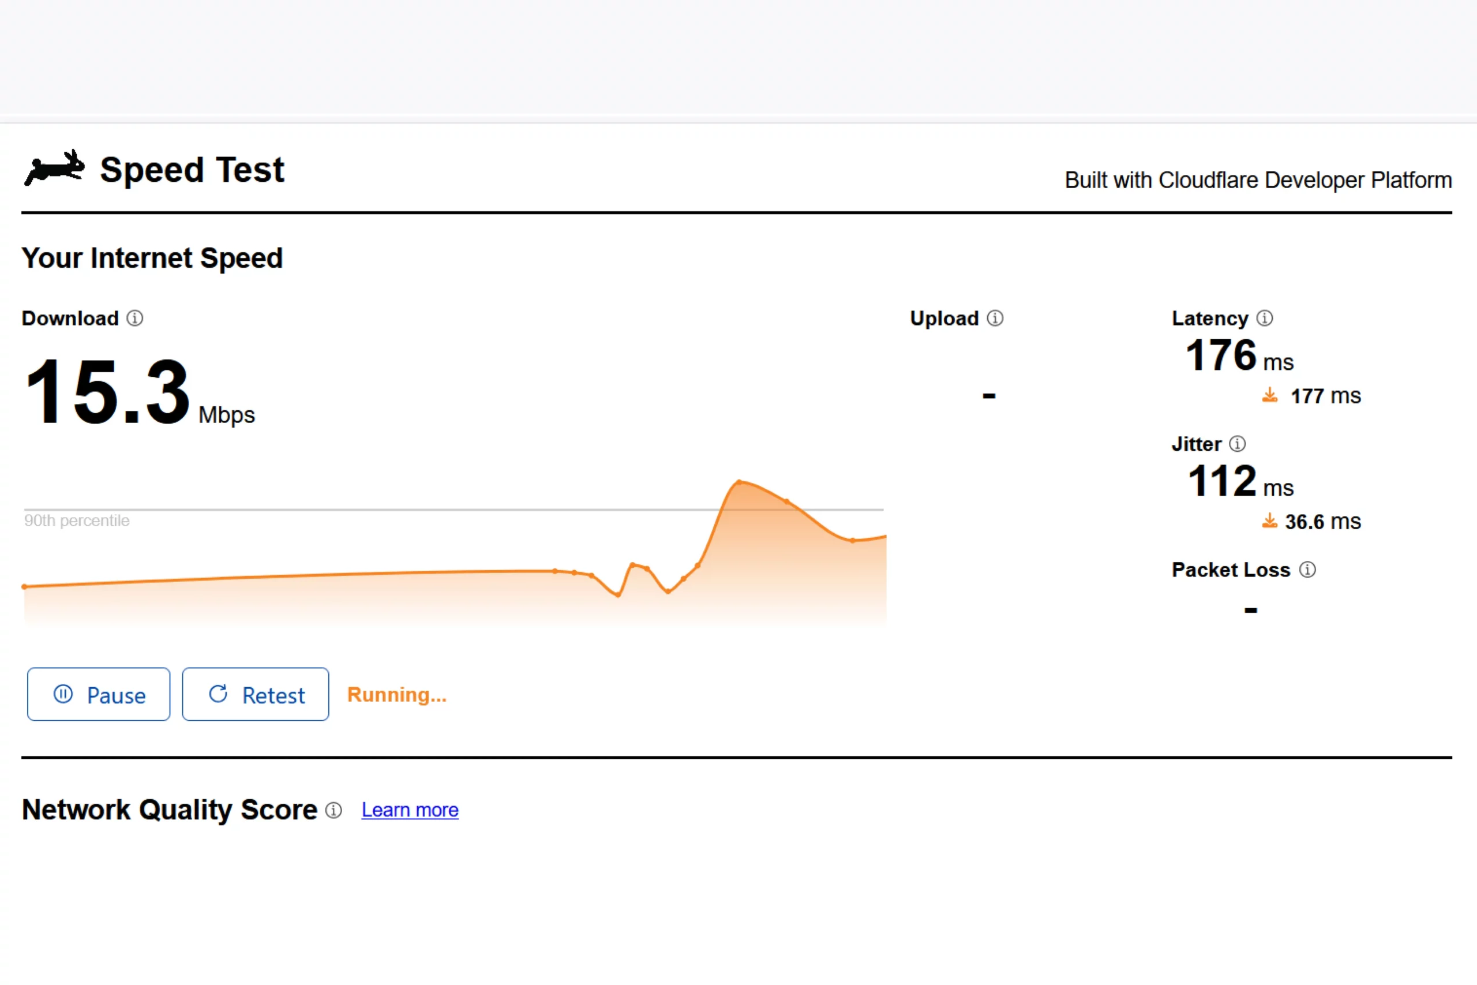Click the Network Quality Score info icon
This screenshot has width=1477, height=985.
point(334,810)
